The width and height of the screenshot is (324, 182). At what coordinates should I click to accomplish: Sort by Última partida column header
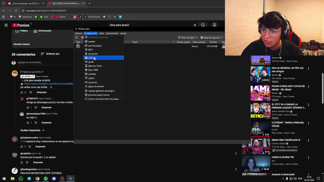click(x=199, y=42)
